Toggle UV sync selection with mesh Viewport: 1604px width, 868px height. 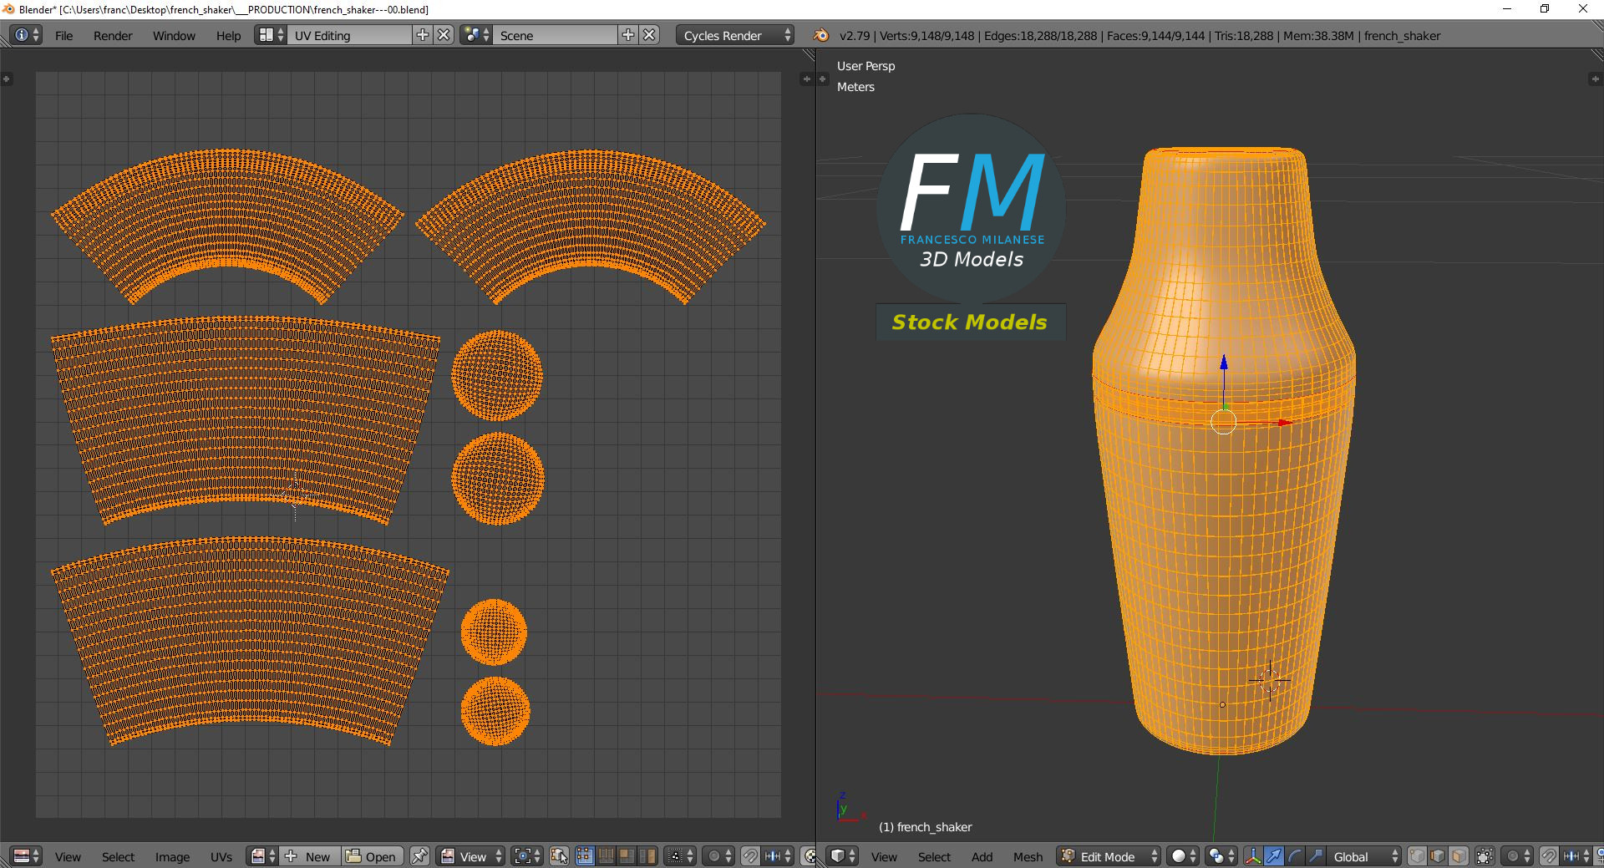[x=559, y=856]
